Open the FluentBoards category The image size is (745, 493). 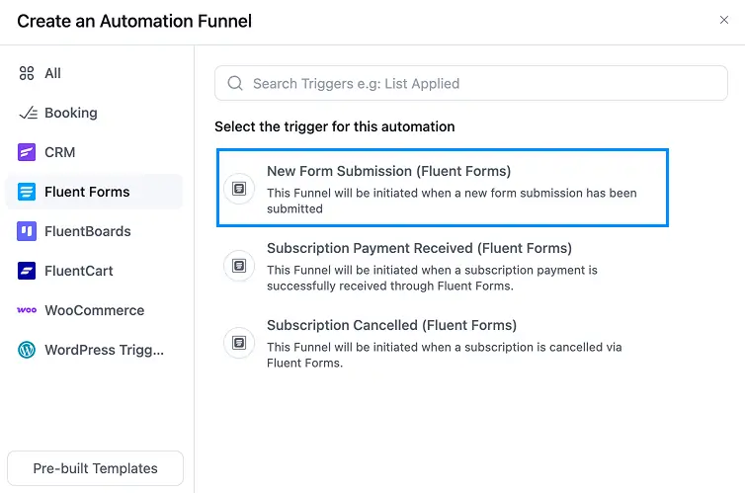tap(94, 231)
